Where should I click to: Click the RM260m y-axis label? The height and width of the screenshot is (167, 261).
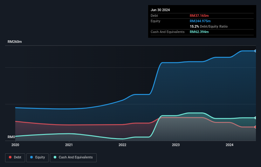tap(15, 42)
